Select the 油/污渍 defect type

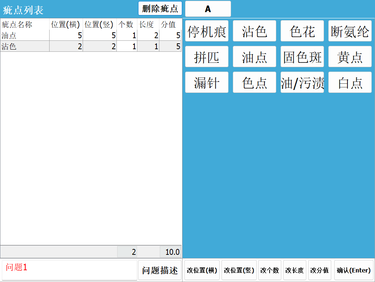302,82
